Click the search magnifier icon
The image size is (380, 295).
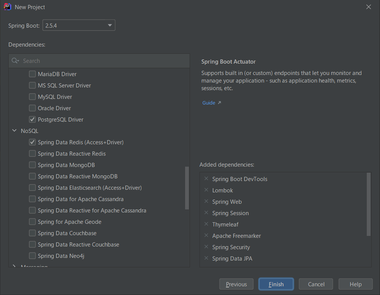(x=15, y=61)
